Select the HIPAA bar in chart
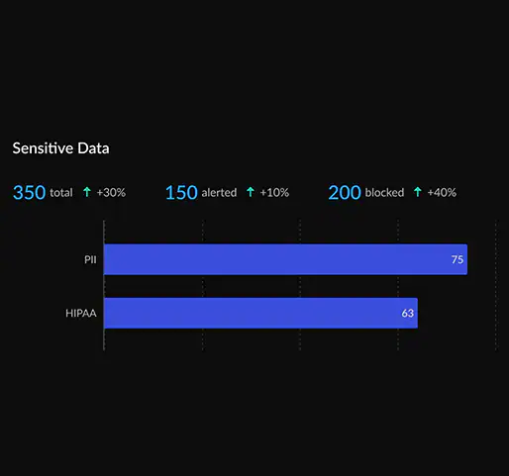Viewport: 509px width, 476px height. pos(260,313)
